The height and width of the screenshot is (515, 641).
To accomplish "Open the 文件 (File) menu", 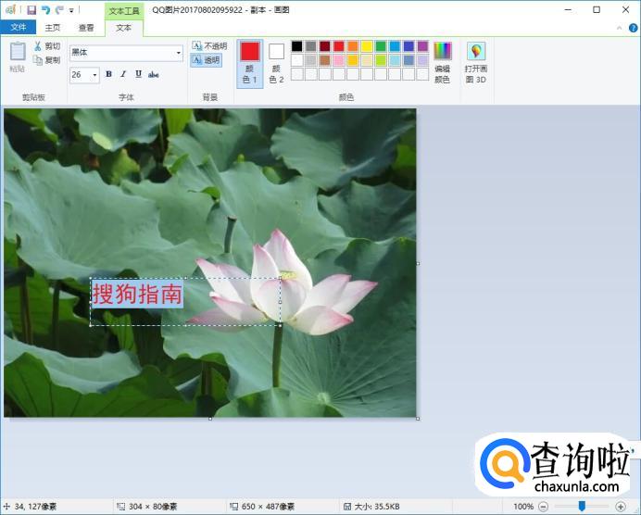I will point(18,28).
